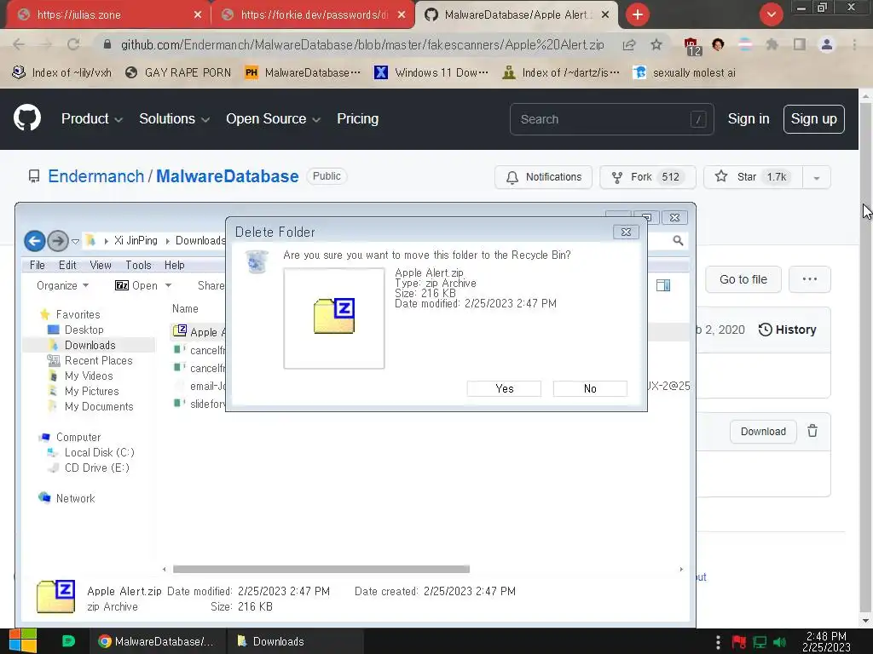Open the Help menu in Explorer
873x654 pixels.
pos(174,266)
